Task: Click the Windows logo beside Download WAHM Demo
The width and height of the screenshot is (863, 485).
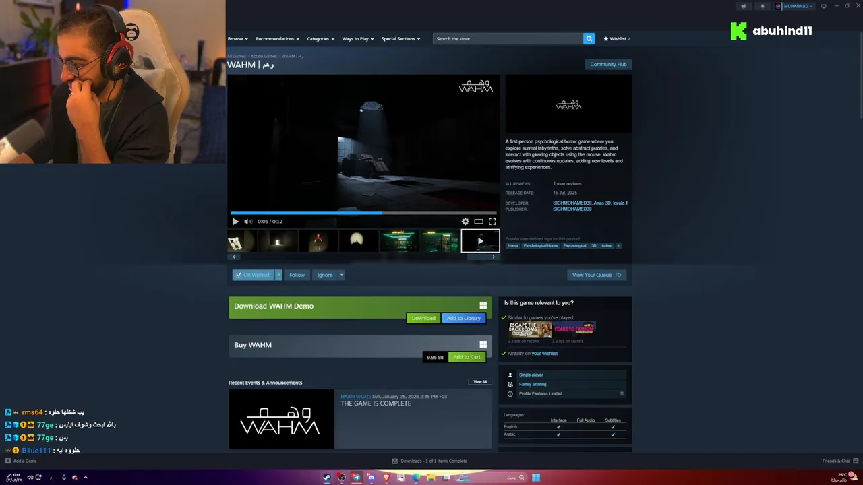Action: click(483, 306)
